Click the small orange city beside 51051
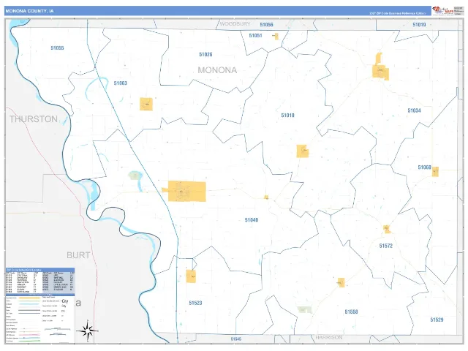Image resolution: width=468 pixels, height=351 pixels. [x=276, y=36]
